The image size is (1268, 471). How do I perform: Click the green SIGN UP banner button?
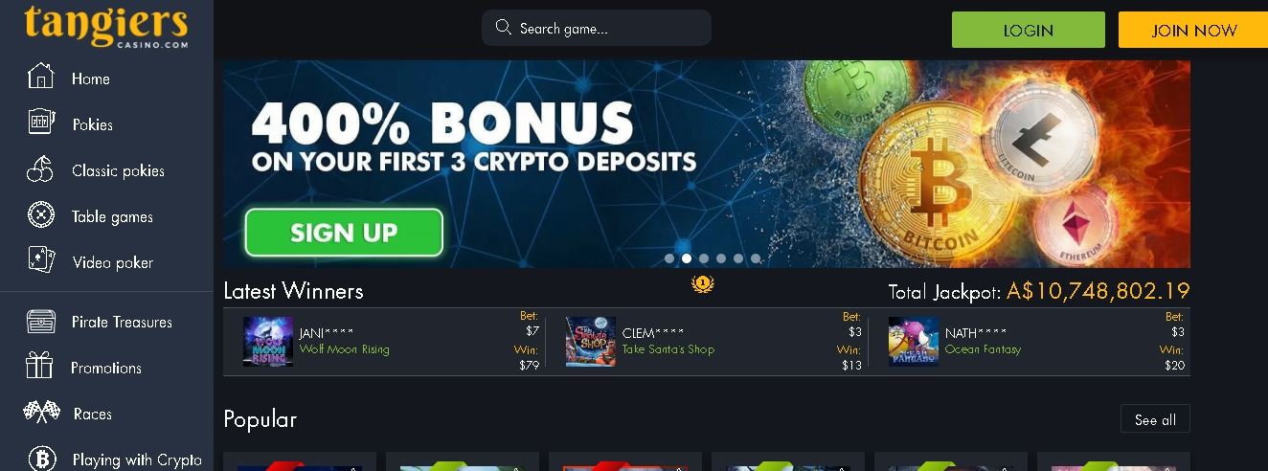pyautogui.click(x=344, y=233)
